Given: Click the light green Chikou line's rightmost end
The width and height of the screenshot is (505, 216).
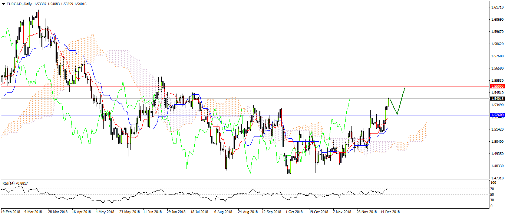Looking at the screenshot, I should [350, 99].
